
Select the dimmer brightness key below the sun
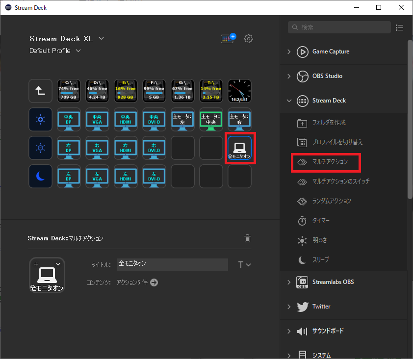40,148
